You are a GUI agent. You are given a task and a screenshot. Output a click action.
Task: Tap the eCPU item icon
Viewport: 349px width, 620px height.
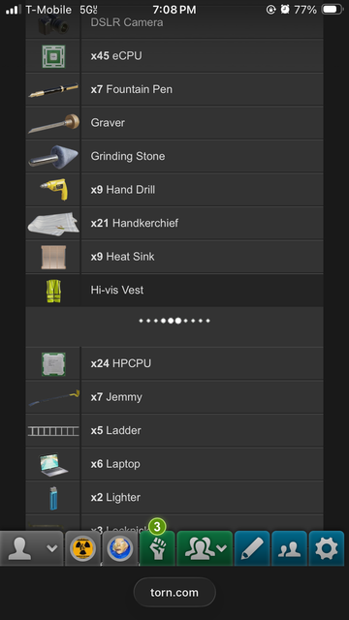[53, 56]
